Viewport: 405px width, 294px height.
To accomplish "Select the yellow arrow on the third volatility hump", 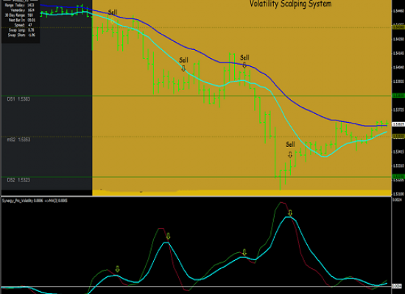I will pos(244,253).
